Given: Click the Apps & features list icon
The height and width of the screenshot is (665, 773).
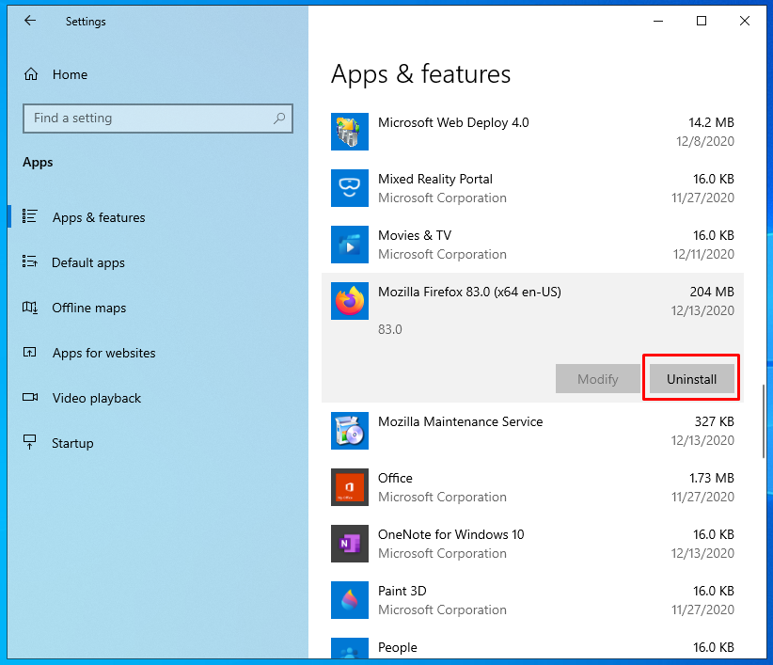Looking at the screenshot, I should point(29,216).
